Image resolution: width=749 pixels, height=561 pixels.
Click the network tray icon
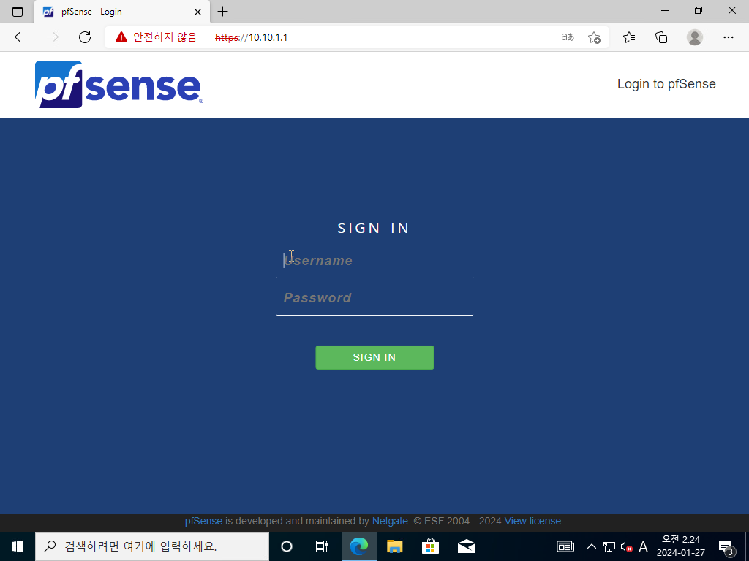coord(609,546)
